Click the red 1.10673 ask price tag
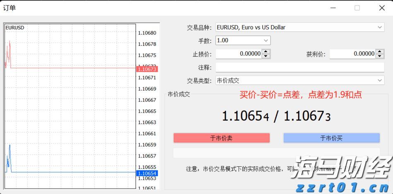 click(x=147, y=69)
